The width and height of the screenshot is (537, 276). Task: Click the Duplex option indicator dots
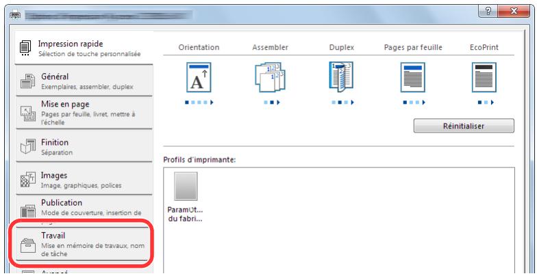point(342,102)
